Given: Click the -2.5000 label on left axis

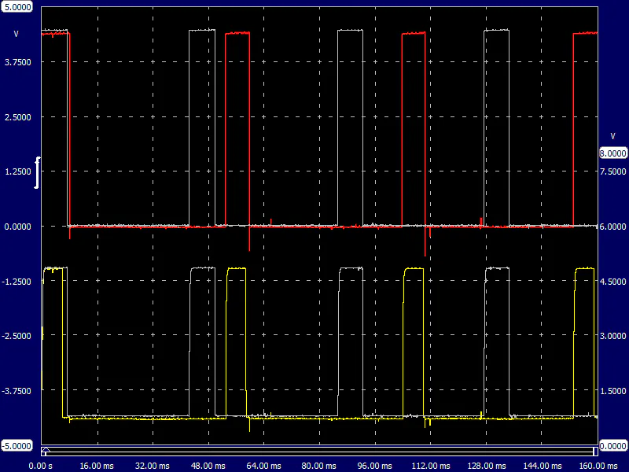Looking at the screenshot, I should click(x=18, y=336).
